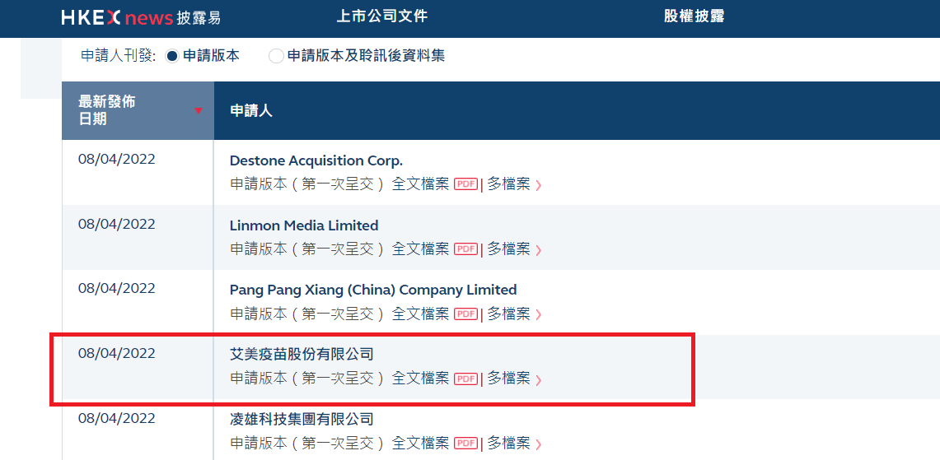This screenshot has height=460, width=940.
Task: Open PDF icon for 艾美疫苗股份有限公司
Action: point(466,379)
